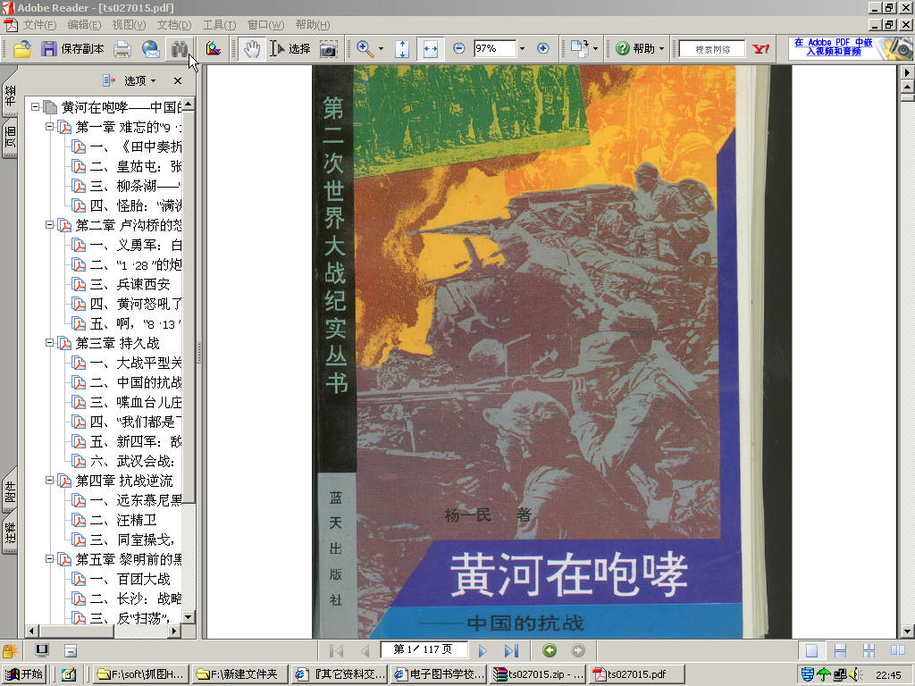Open the 注释 comments side tab

tap(11, 533)
